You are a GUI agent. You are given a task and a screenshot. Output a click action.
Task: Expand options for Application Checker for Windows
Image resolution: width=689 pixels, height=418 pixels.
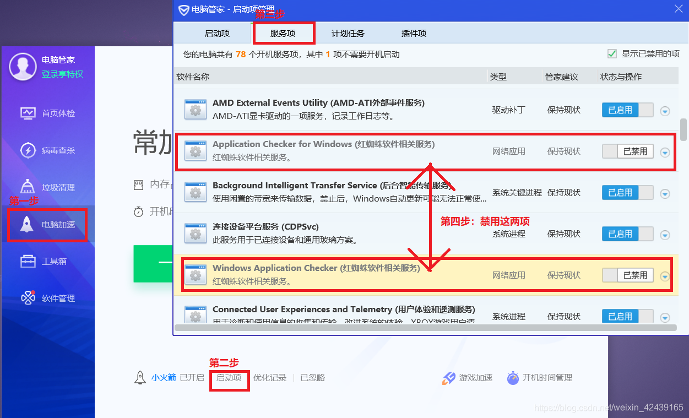pyautogui.click(x=665, y=153)
